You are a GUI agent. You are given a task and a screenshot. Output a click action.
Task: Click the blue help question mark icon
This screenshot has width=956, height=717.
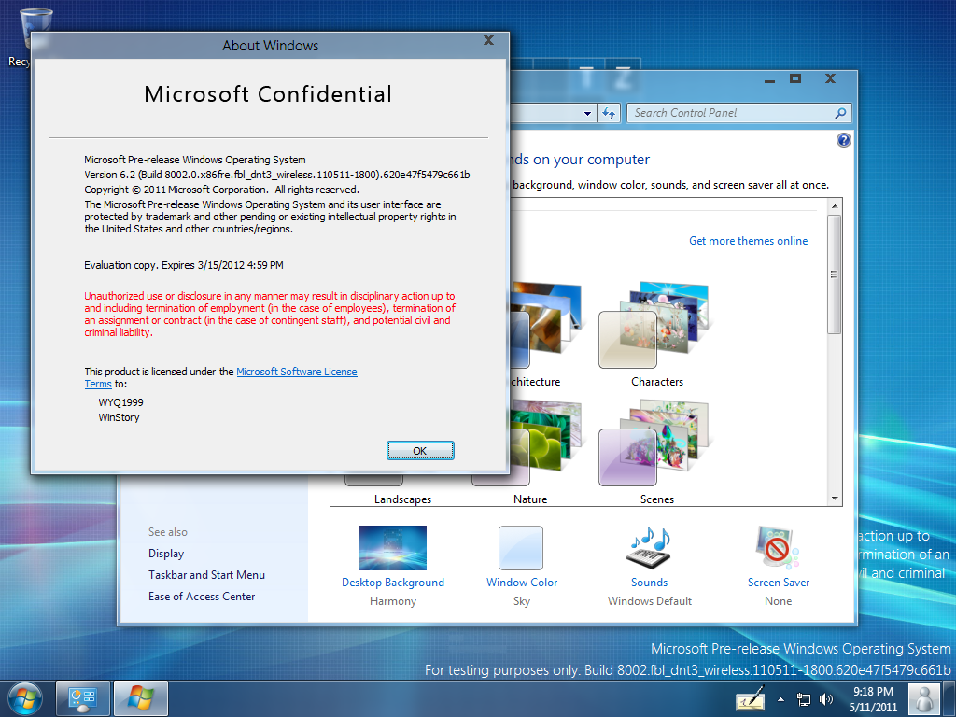844,140
